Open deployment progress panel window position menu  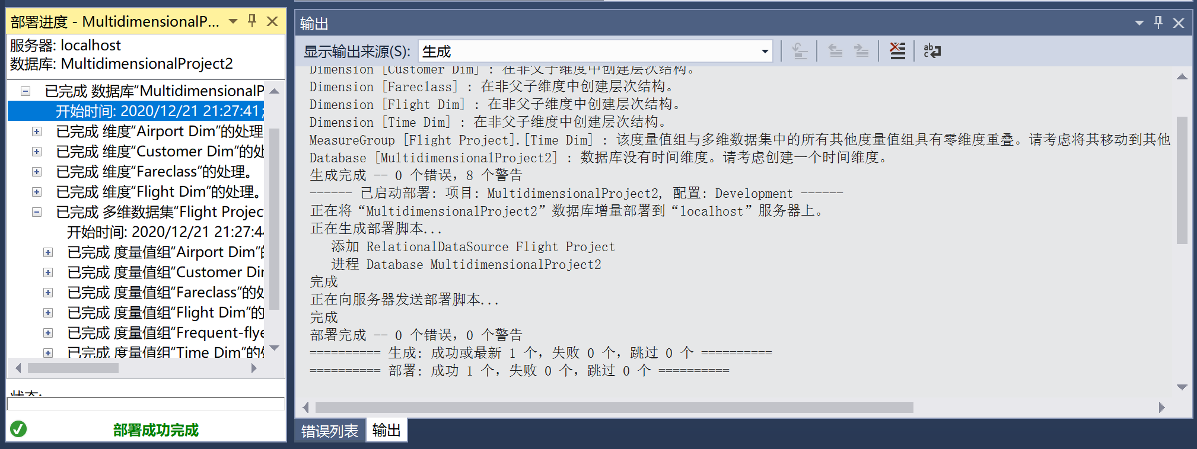tap(233, 21)
